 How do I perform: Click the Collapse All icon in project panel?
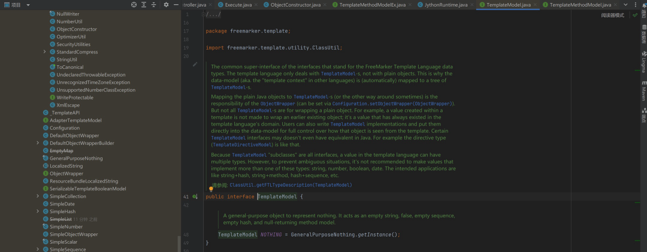click(153, 5)
